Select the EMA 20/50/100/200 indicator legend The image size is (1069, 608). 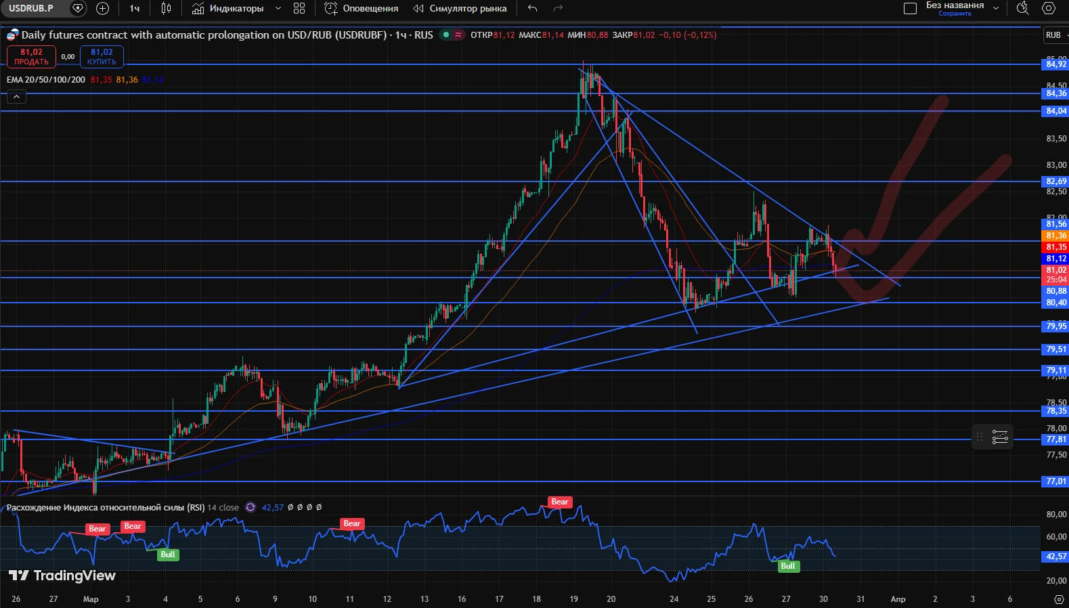click(46, 80)
